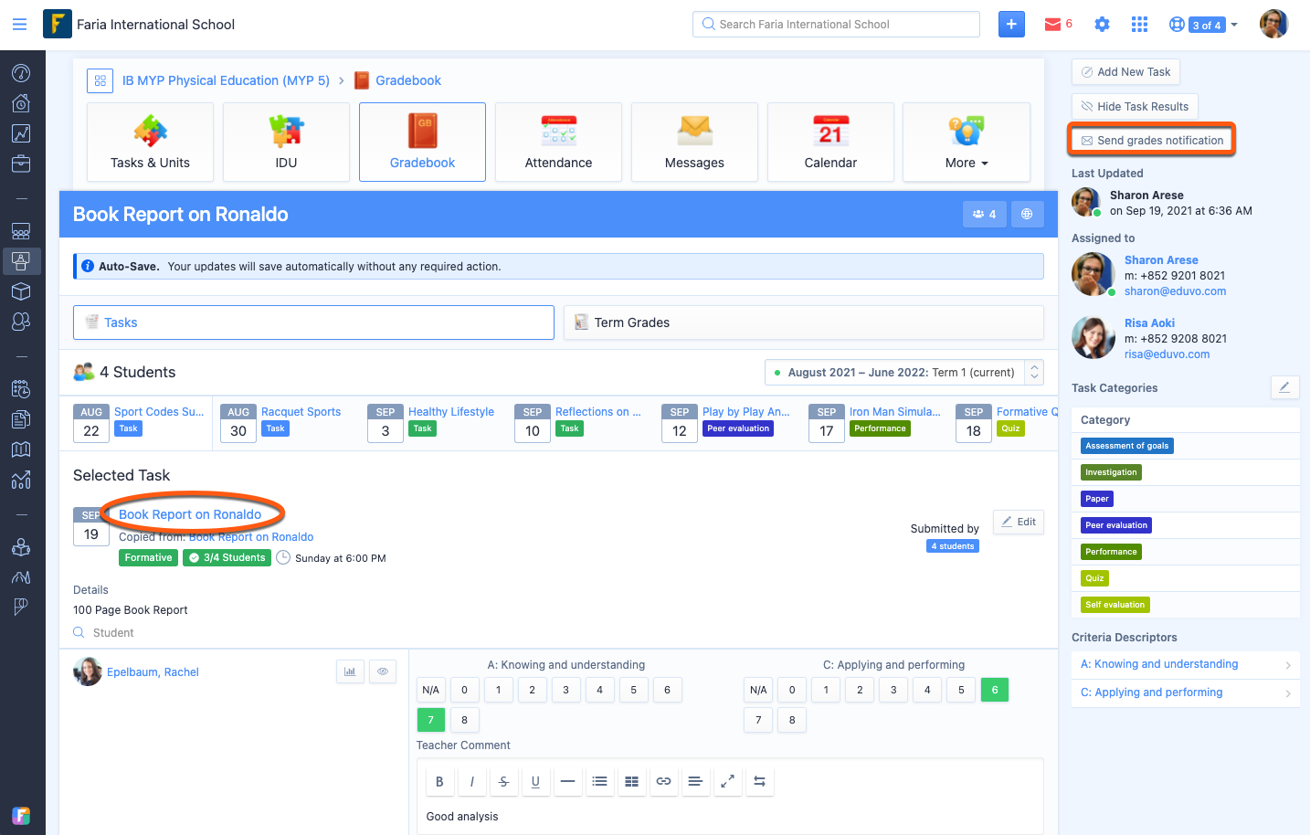Insert a link in the Teacher Comment editor
The image size is (1310, 835).
click(x=663, y=781)
